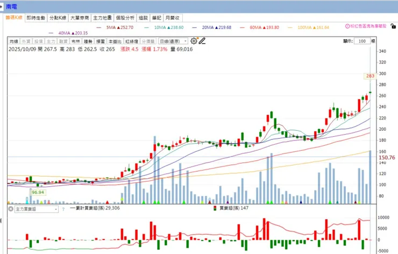Click the 40MA 203.35 legend

tap(68, 33)
